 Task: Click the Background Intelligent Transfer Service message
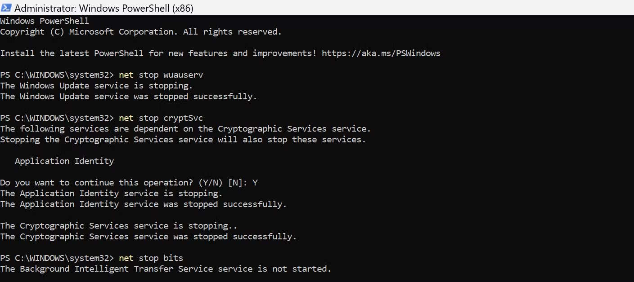[x=165, y=269]
